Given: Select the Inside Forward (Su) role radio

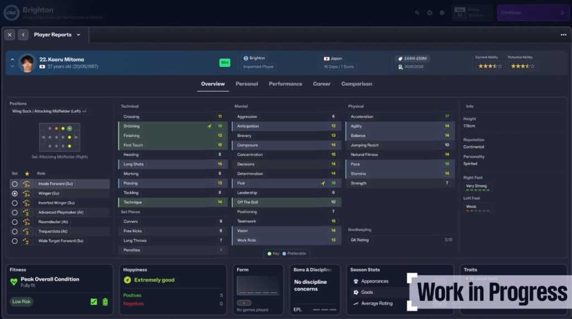Looking at the screenshot, I should pos(15,184).
